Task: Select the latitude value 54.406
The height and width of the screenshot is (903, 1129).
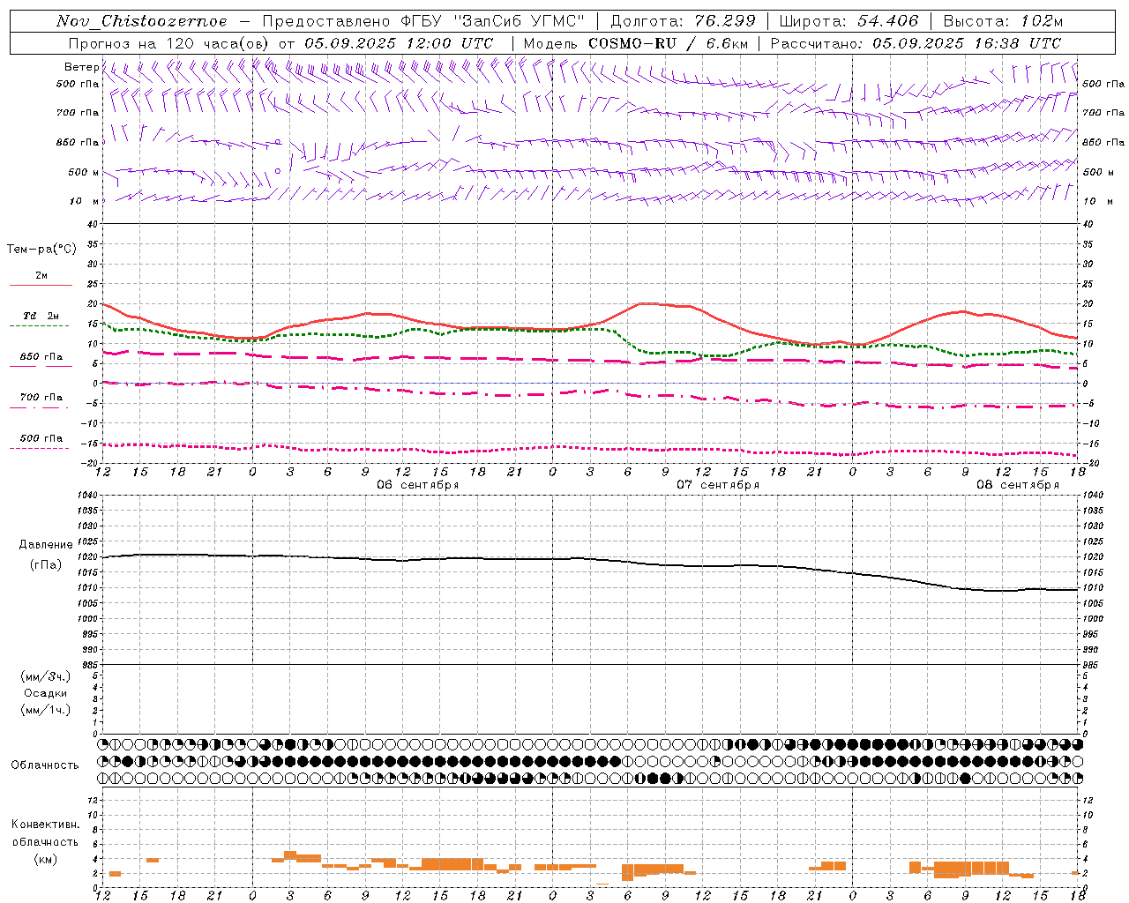Action: tap(886, 21)
